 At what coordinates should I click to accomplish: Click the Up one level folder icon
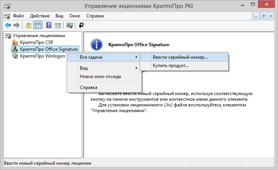pyautogui.click(x=29, y=25)
